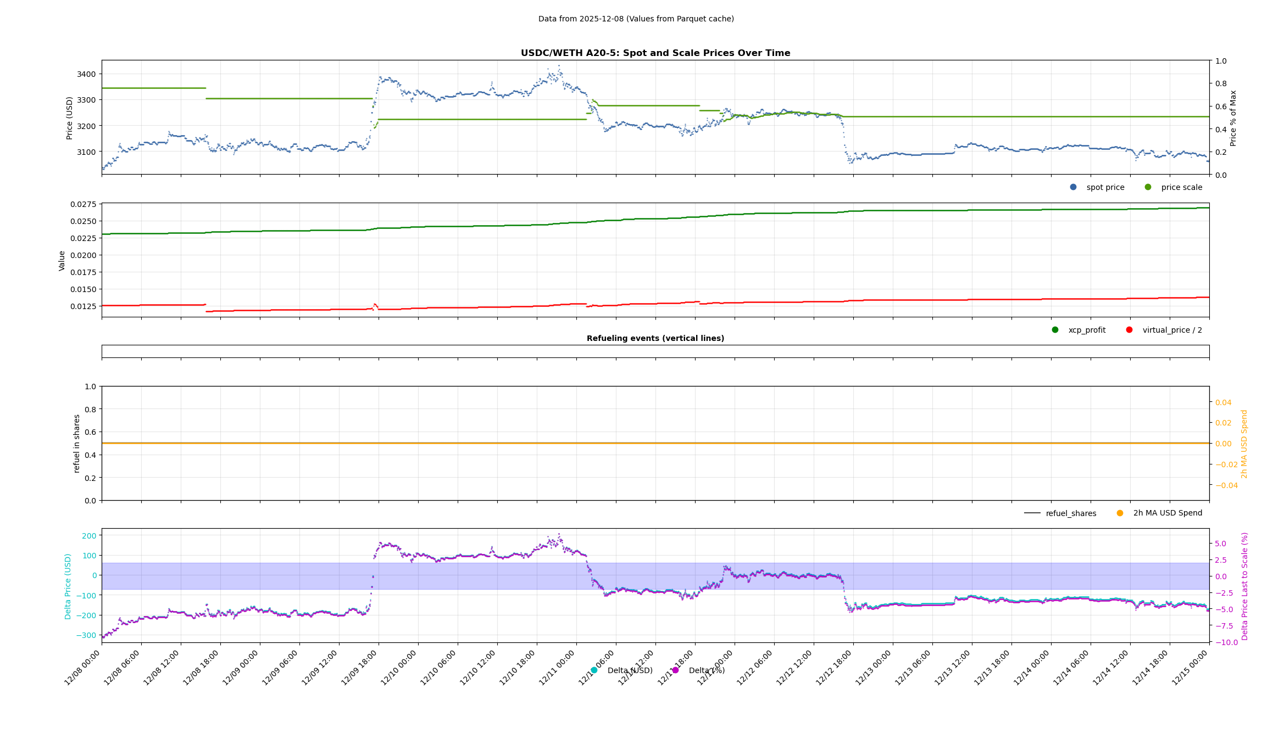1273x756 pixels.
Task: Click the xcp_profit green legend dot
Action: (x=1055, y=330)
